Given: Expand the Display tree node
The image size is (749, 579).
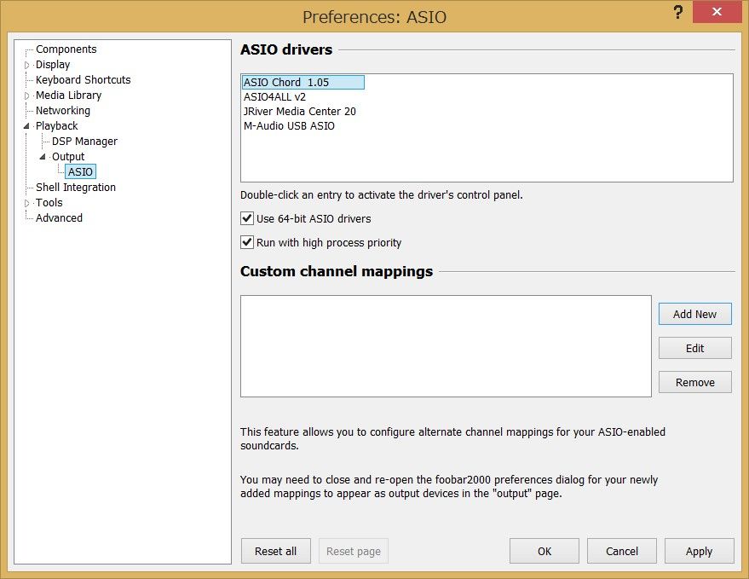Looking at the screenshot, I should tap(26, 65).
